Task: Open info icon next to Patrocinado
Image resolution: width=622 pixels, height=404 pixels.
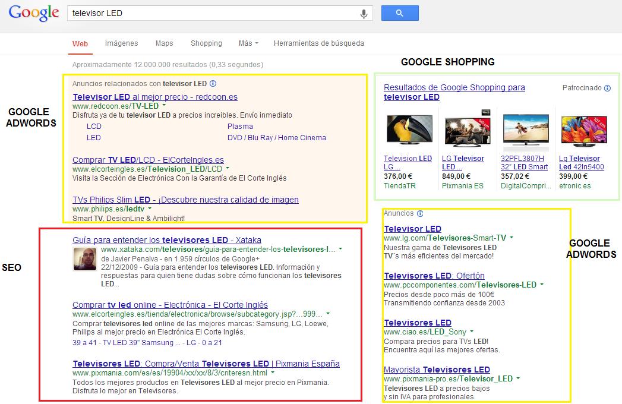Action: (x=607, y=88)
